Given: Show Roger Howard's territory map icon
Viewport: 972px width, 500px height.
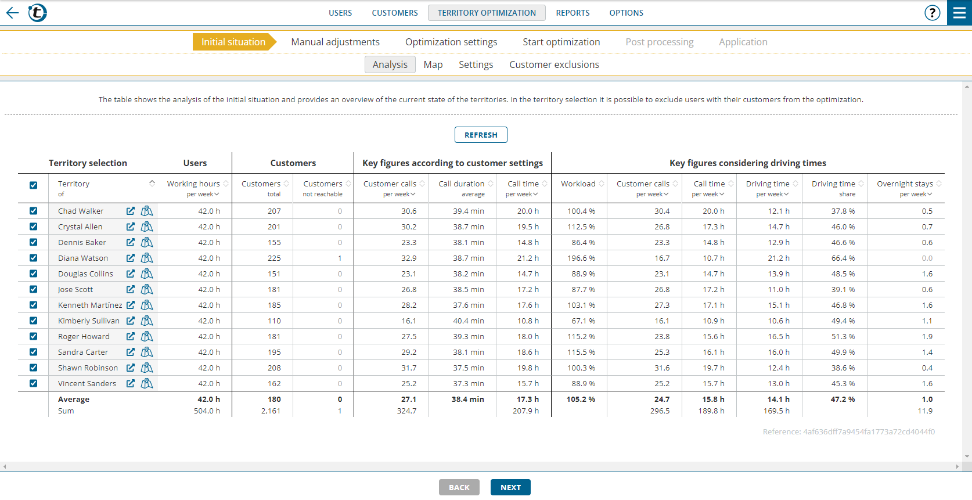Looking at the screenshot, I should tap(147, 336).
